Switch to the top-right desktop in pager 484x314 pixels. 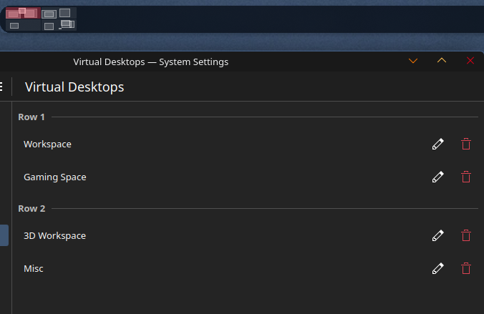coord(59,14)
